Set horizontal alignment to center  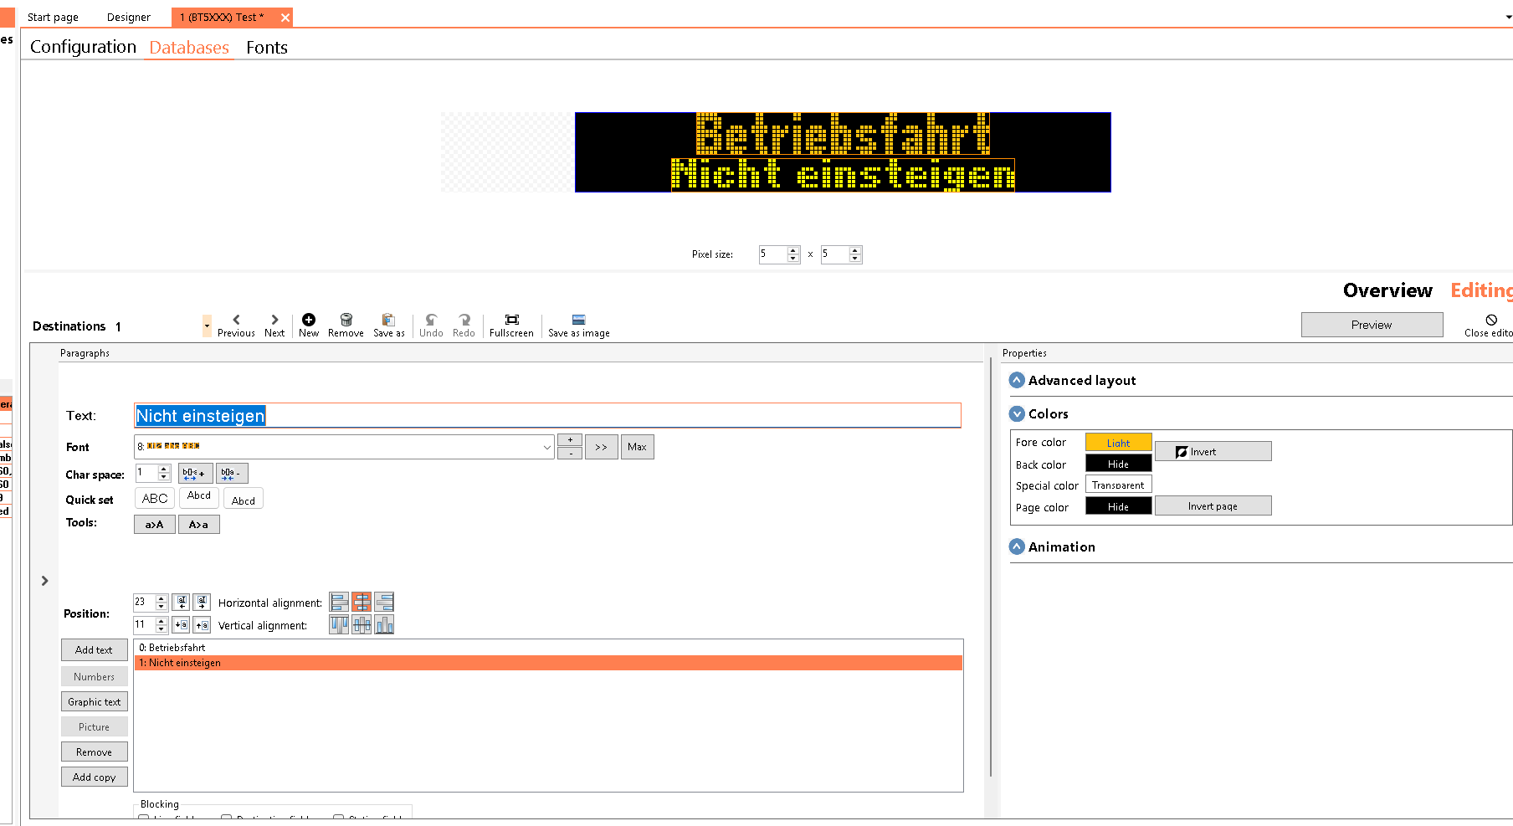(x=362, y=602)
